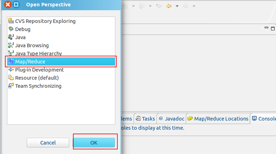Select Team Synchronizing perspective
Viewport: 276px width, 154px height.
tap(61, 86)
